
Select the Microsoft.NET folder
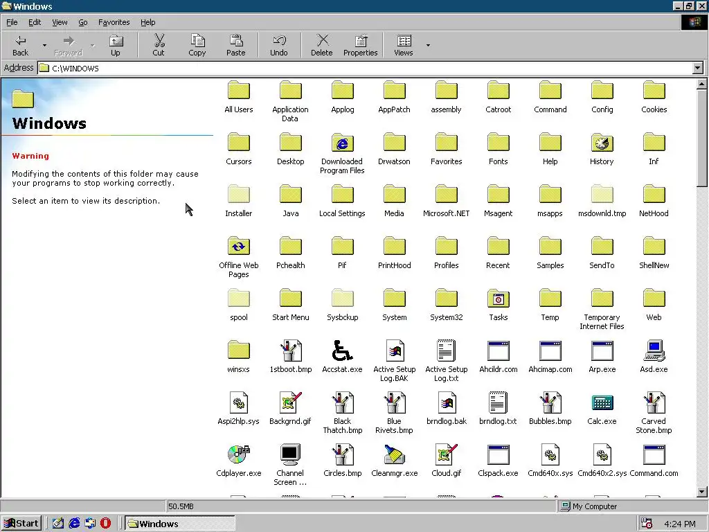(447, 201)
